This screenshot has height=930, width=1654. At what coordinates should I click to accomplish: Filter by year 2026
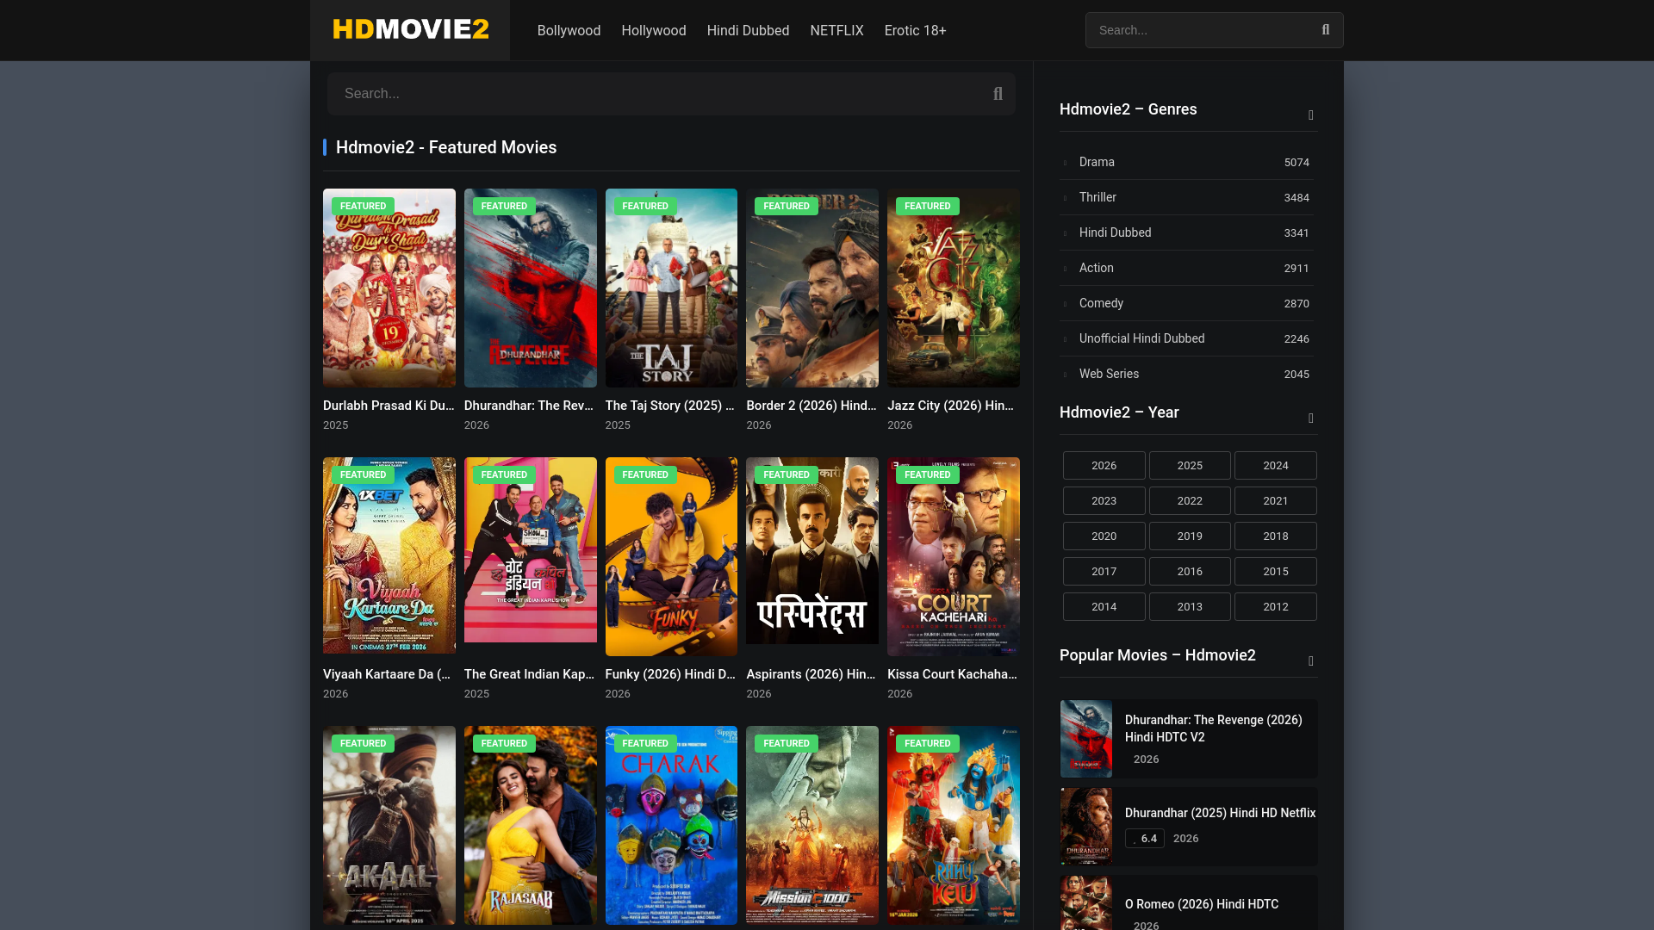[x=1104, y=466]
